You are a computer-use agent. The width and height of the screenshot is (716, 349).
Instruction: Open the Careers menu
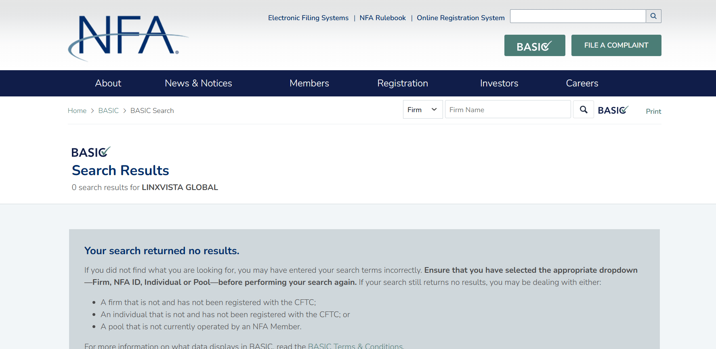582,83
